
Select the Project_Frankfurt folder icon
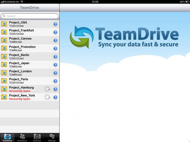(x=4, y=32)
